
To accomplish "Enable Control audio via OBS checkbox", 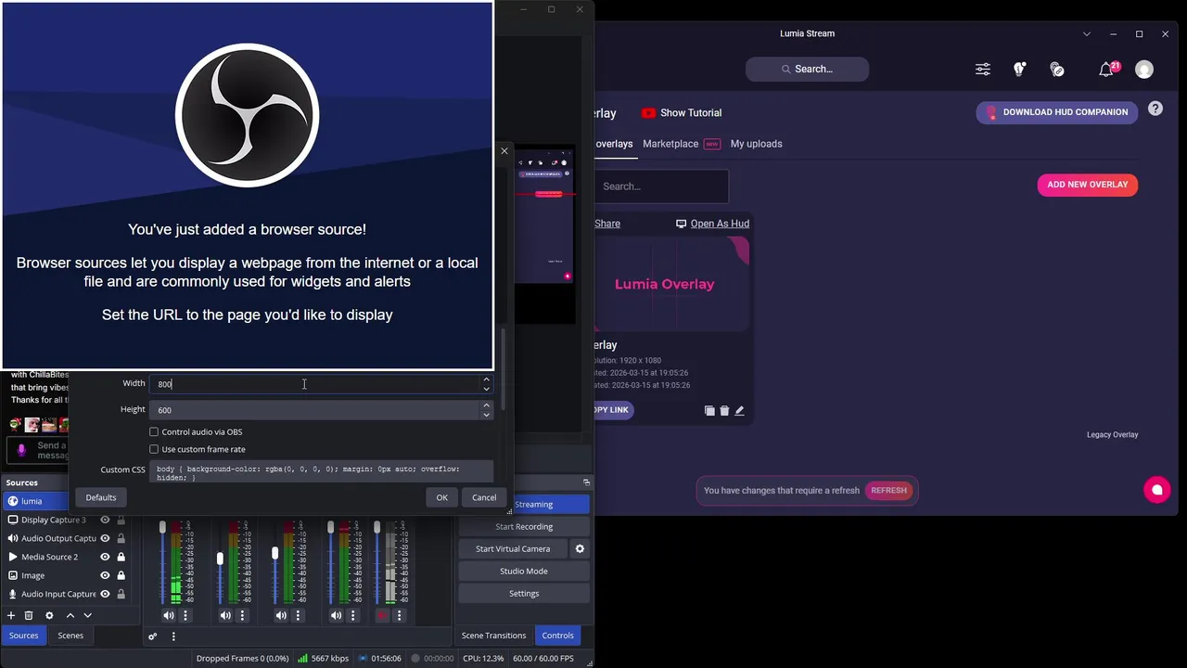I will coord(154,432).
